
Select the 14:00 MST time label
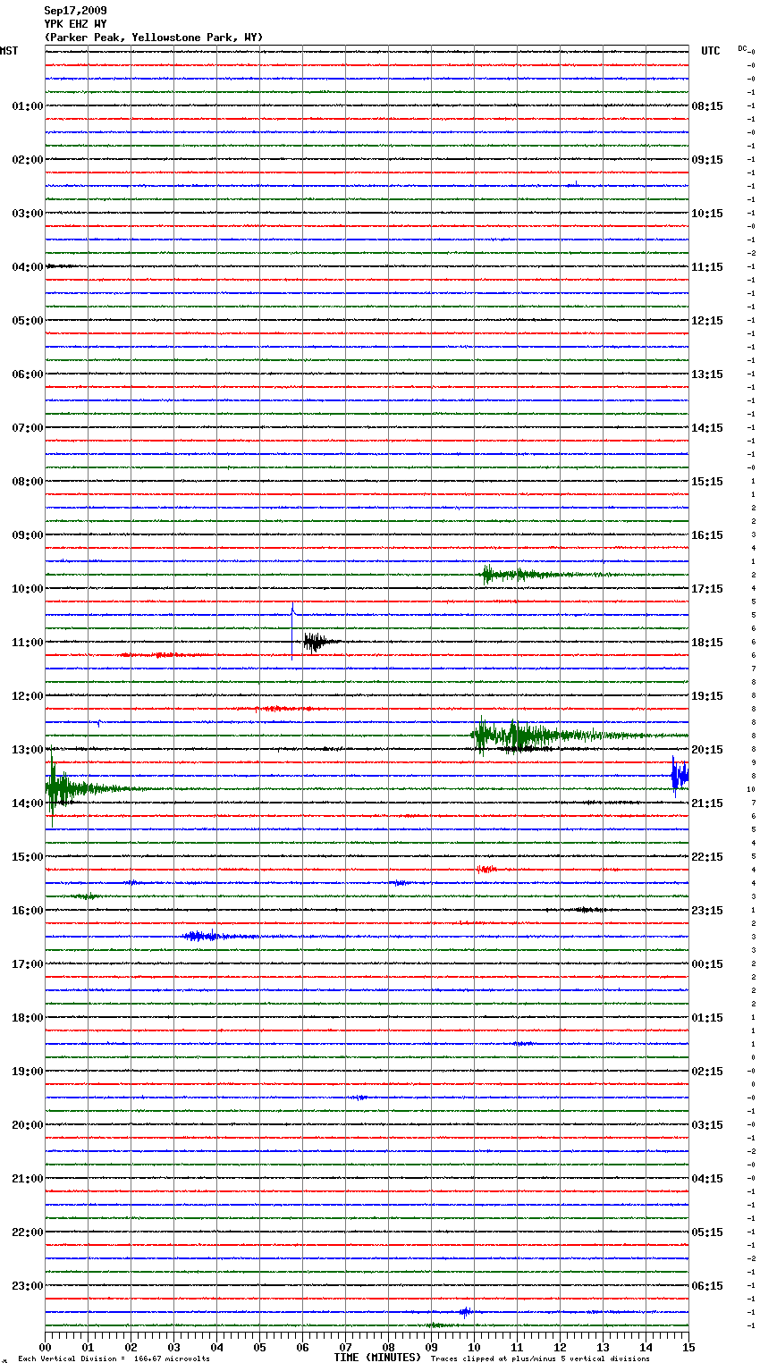tap(28, 803)
